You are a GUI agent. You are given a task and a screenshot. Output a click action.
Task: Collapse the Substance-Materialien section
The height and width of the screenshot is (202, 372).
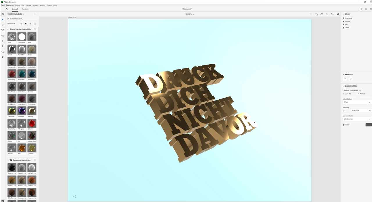click(8, 160)
